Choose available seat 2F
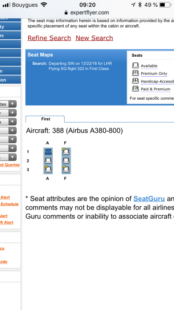Screen dimensions: 174x310 66,160
